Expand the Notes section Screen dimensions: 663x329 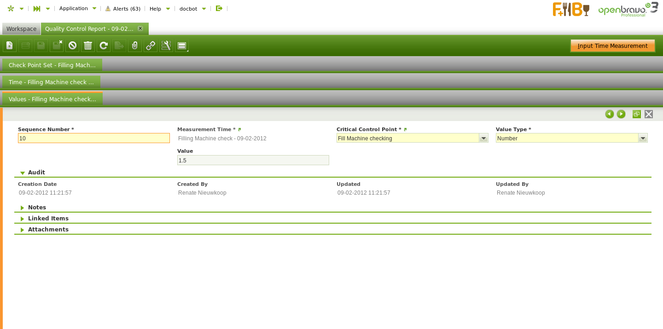point(23,208)
